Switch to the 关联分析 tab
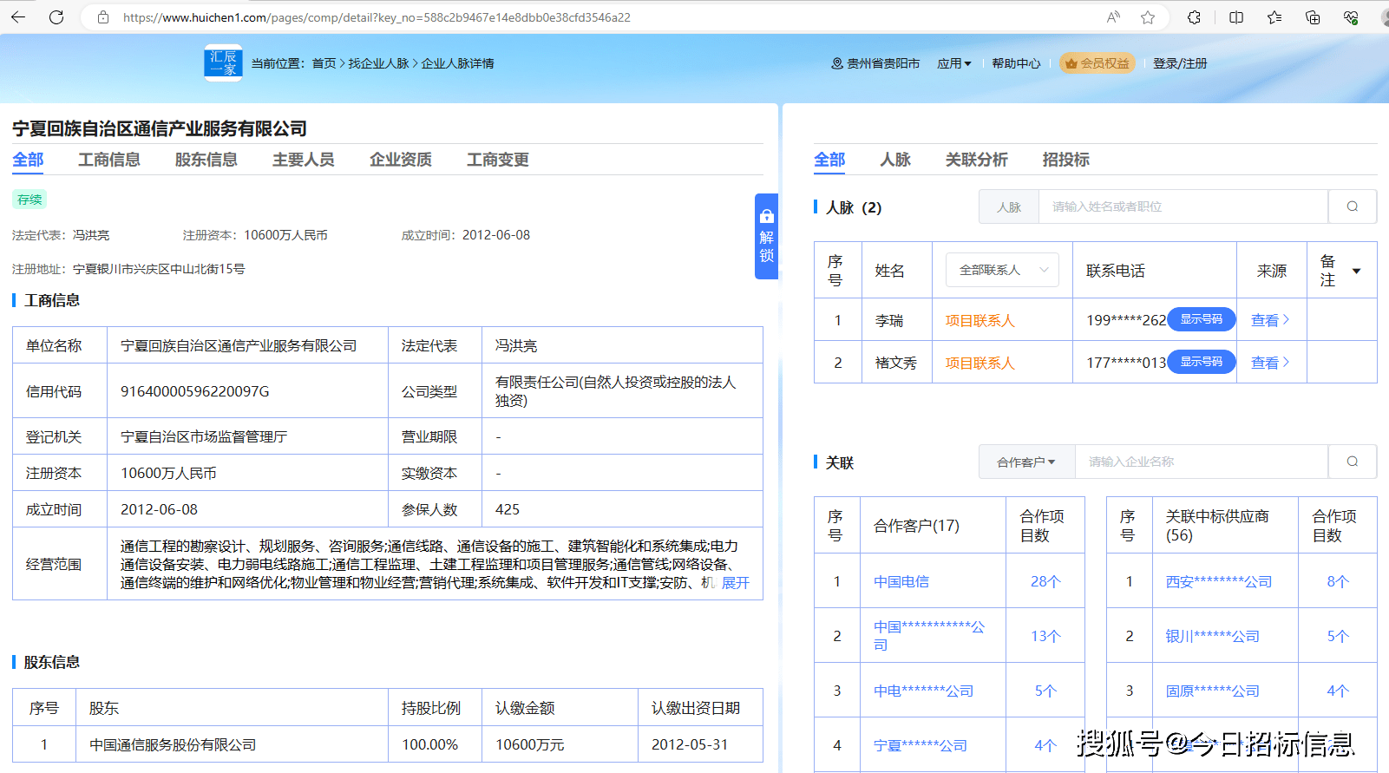Viewport: 1389px width, 773px height. coord(977,160)
